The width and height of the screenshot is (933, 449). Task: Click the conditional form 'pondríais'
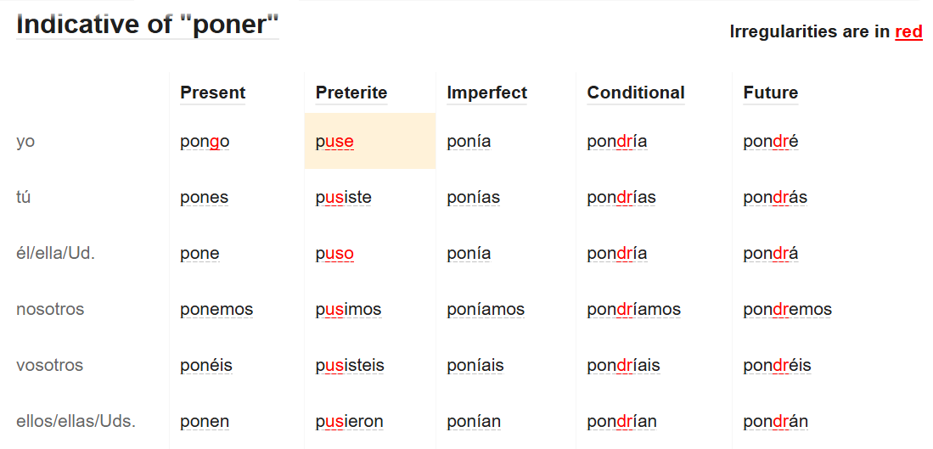tap(623, 366)
